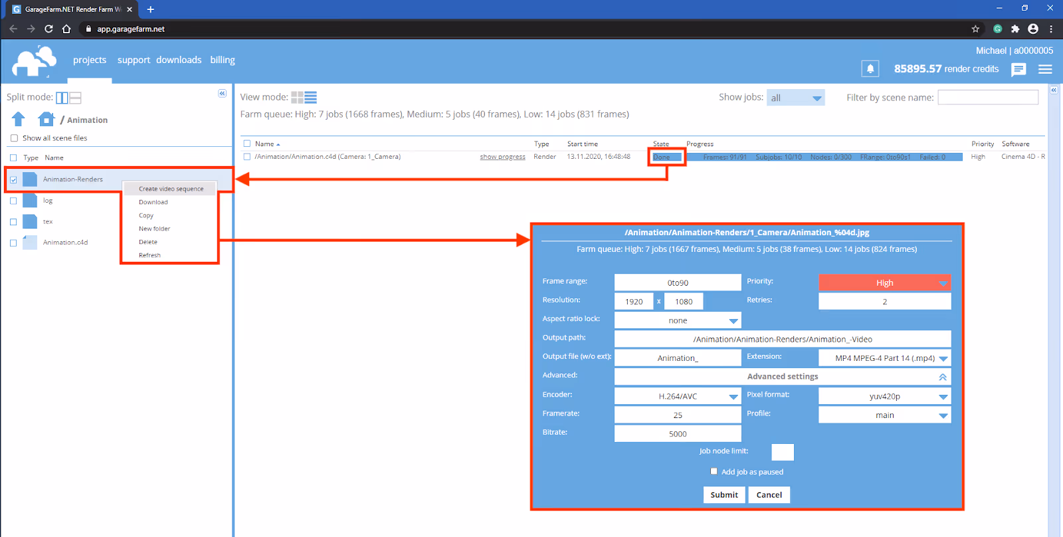Select the Animation.c4d job checkbox
1063x537 pixels.
pos(247,157)
